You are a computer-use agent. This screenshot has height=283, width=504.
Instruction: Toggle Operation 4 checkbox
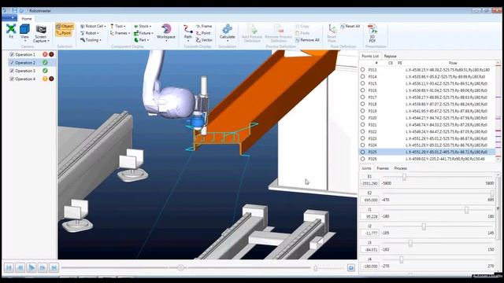pos(12,79)
